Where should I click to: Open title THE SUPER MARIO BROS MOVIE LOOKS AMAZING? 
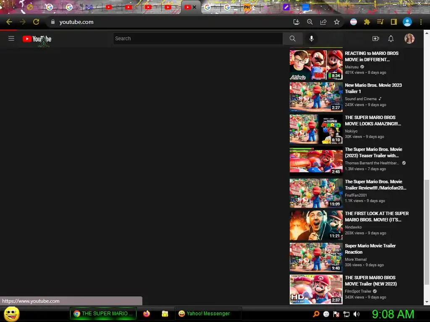click(x=373, y=120)
